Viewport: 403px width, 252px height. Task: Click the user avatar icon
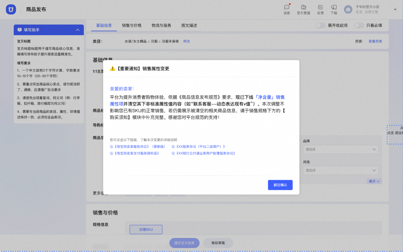coord(348,9)
